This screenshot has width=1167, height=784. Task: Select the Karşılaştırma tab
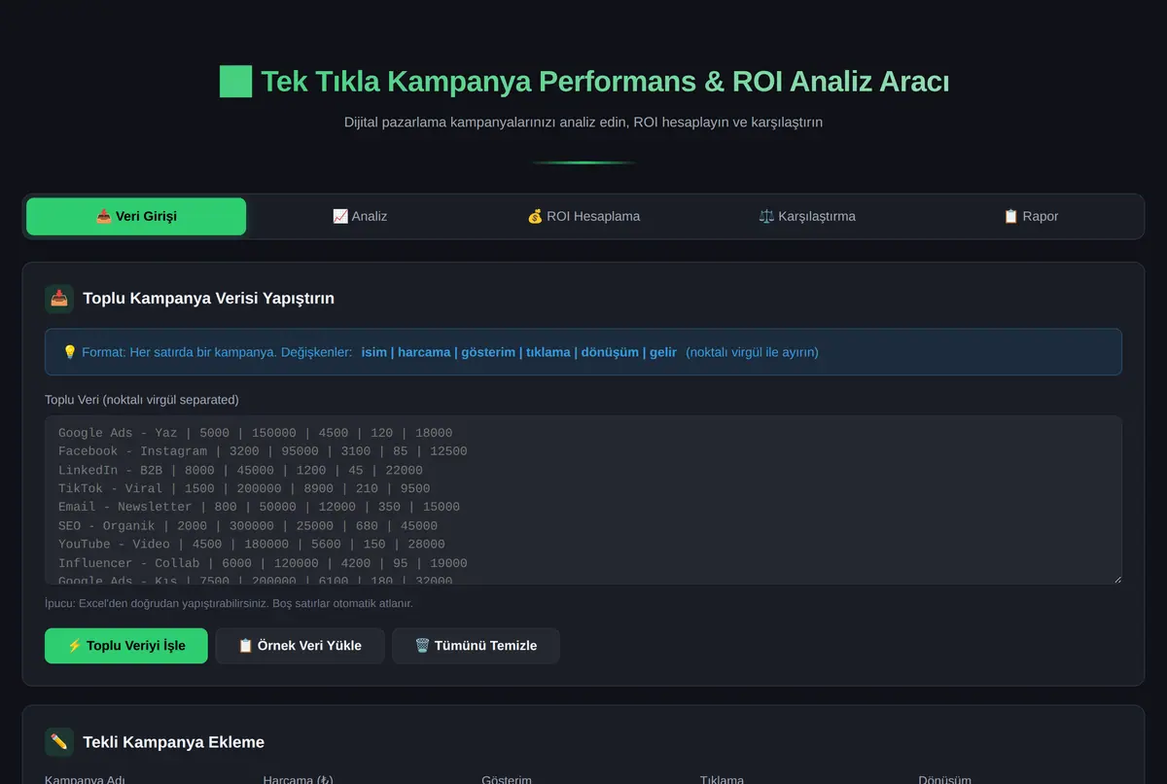tap(807, 216)
